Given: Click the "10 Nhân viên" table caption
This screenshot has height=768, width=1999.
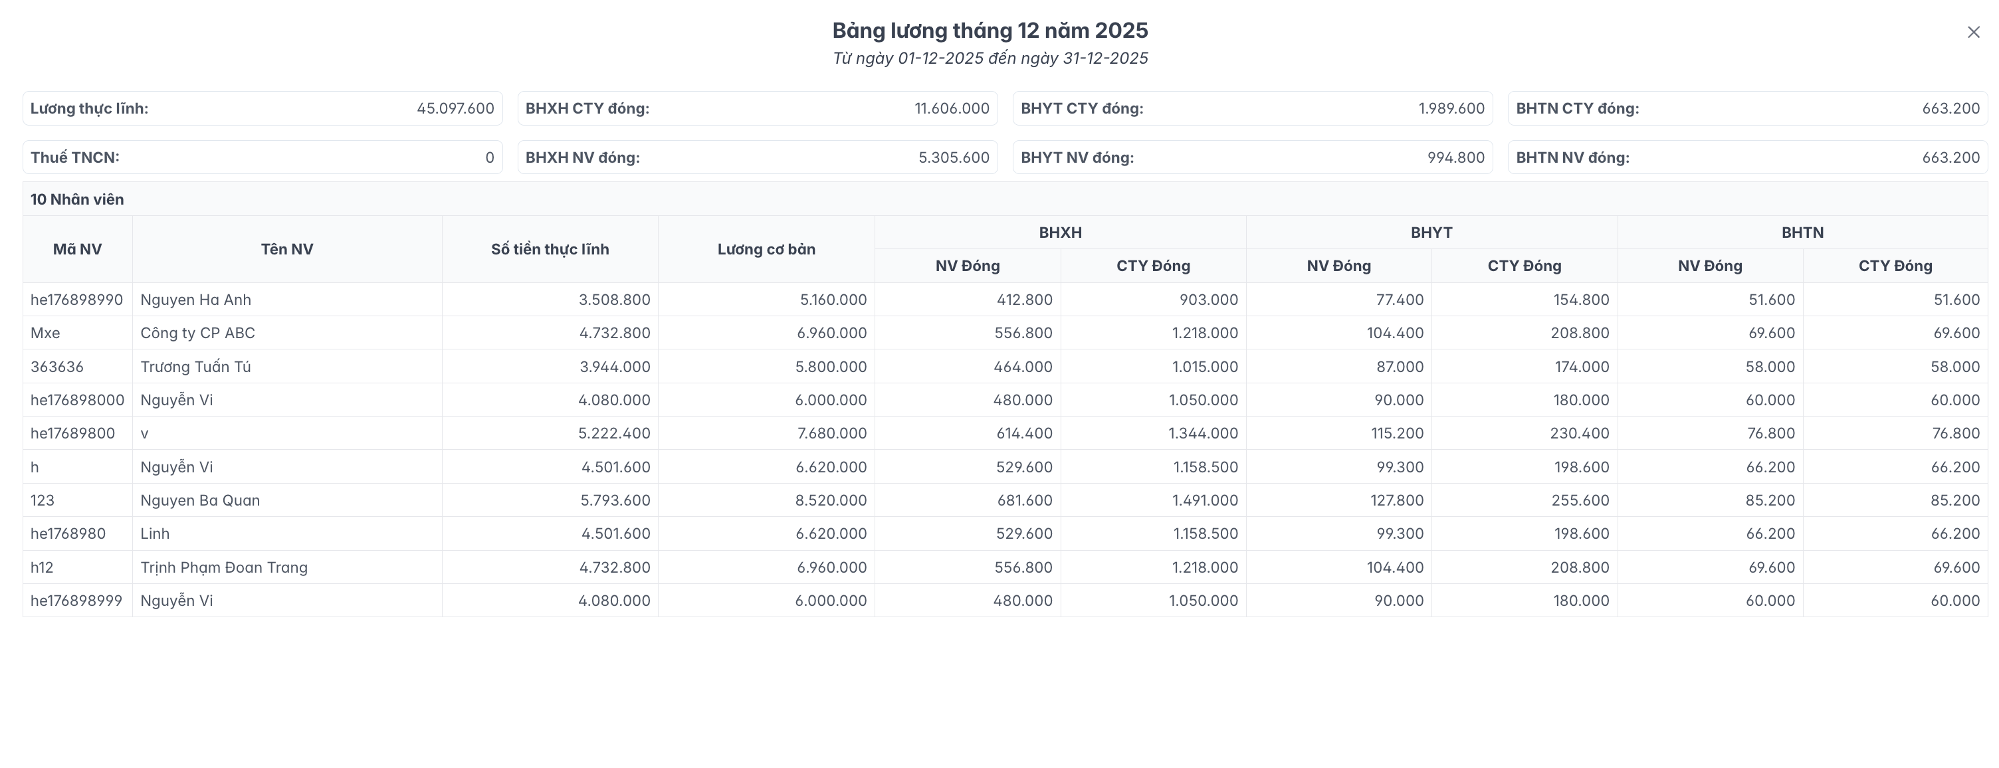Looking at the screenshot, I should click(77, 199).
